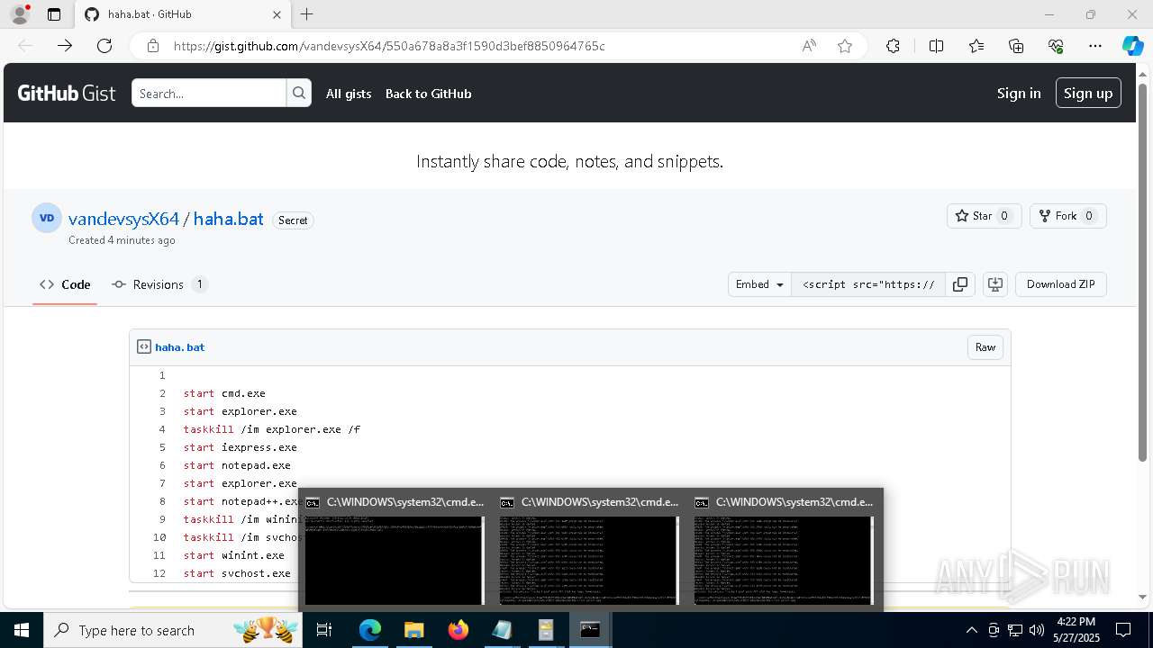1153x648 pixels.
Task: Click the browser profile avatar icon
Action: tap(20, 14)
